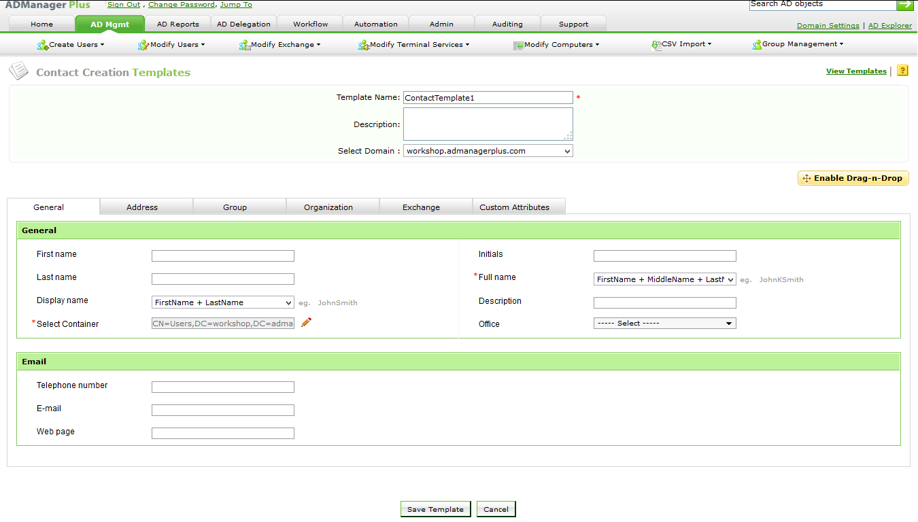The height and width of the screenshot is (522, 918).
Task: Click the Last name input field
Action: (223, 279)
